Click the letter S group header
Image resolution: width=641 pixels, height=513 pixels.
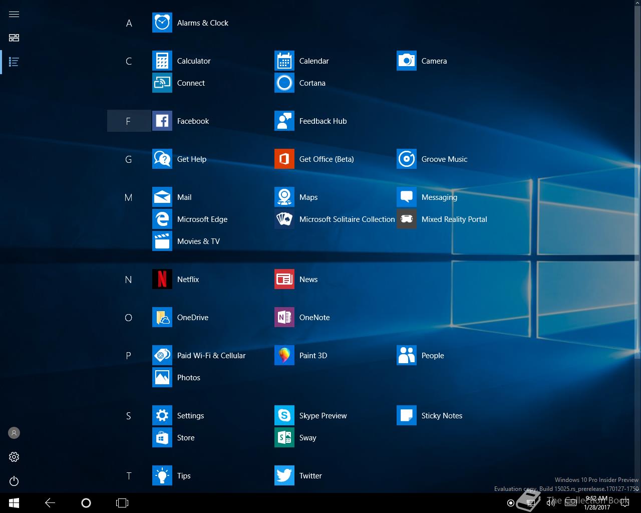point(129,416)
